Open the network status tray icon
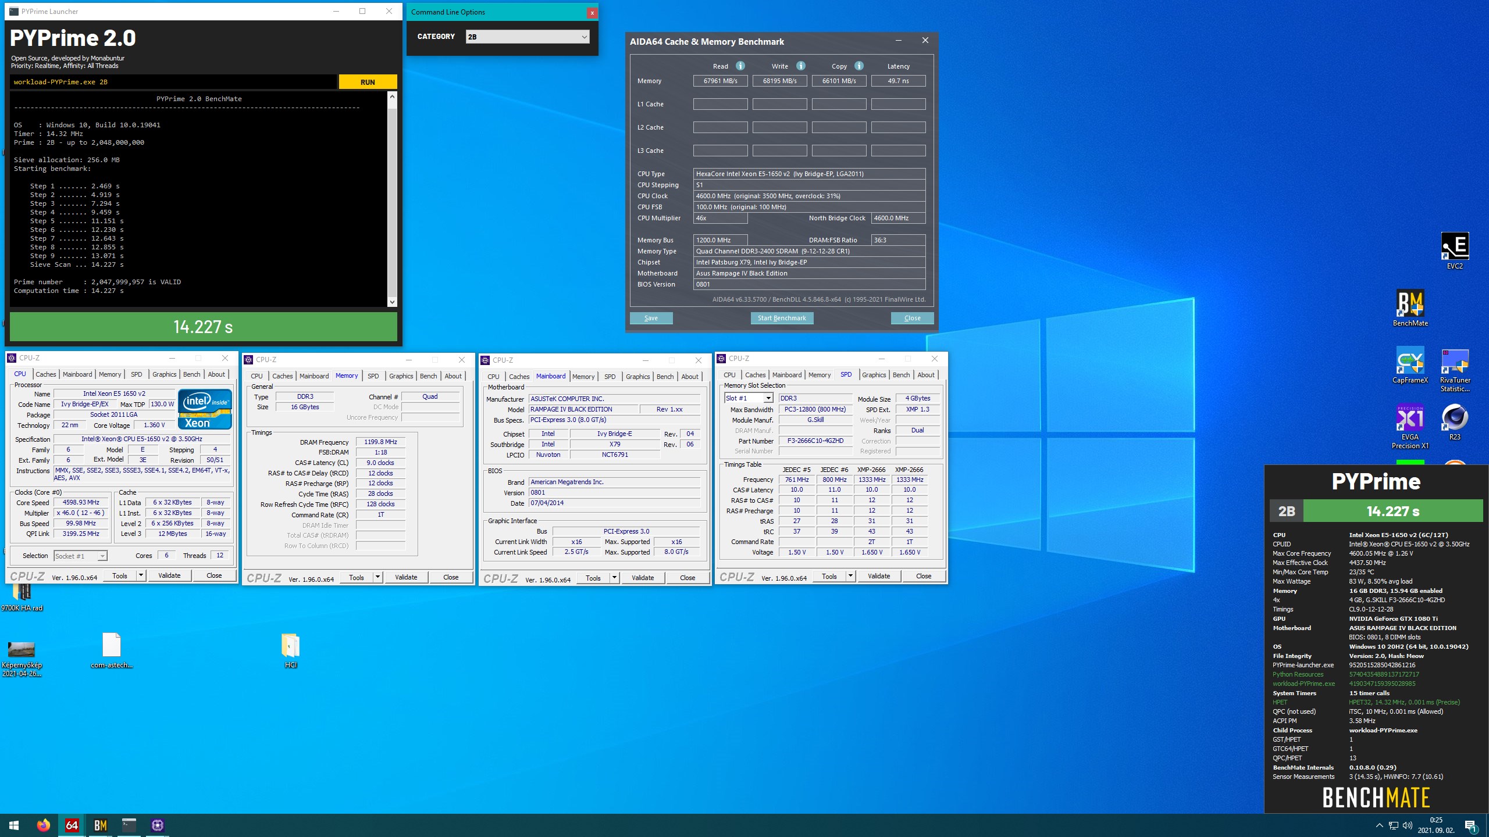The height and width of the screenshot is (837, 1489). click(1394, 825)
